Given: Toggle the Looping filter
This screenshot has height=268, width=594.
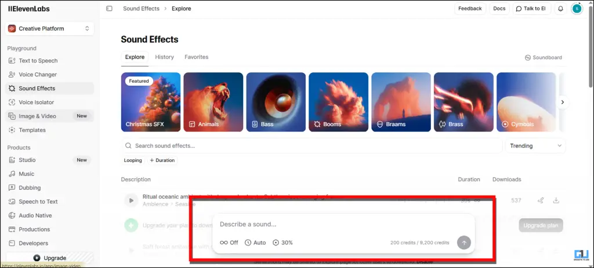Looking at the screenshot, I should point(133,160).
